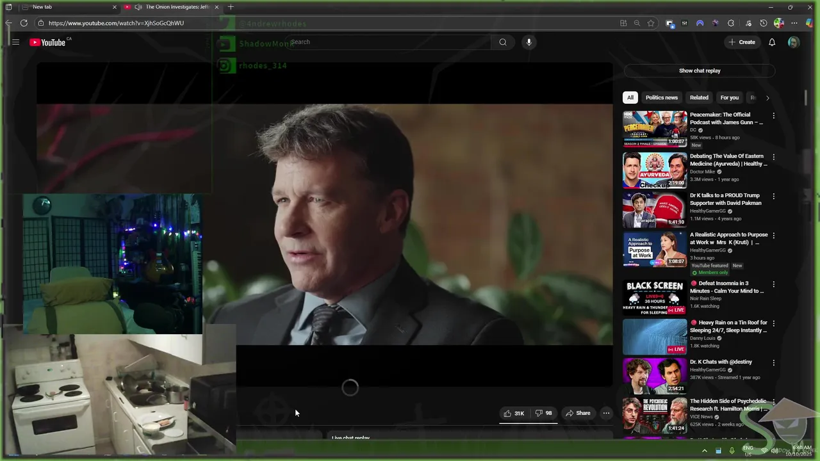Open the YouTube hamburger guide menu
The width and height of the screenshot is (820, 461).
pyautogui.click(x=15, y=42)
